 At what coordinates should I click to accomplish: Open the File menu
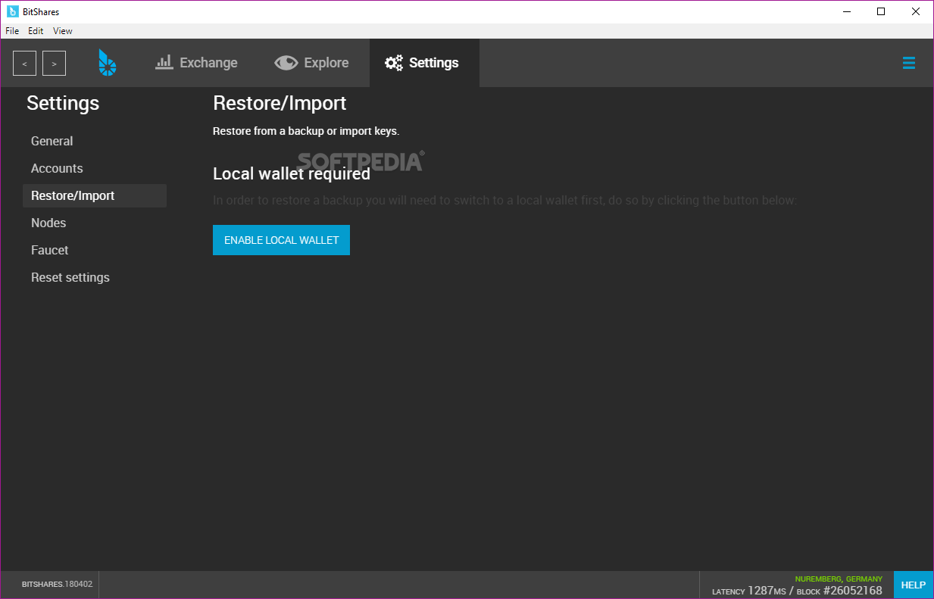(x=12, y=31)
